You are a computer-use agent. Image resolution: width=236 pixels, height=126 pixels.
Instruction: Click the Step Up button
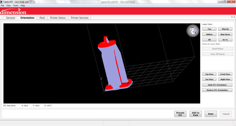coord(225,29)
